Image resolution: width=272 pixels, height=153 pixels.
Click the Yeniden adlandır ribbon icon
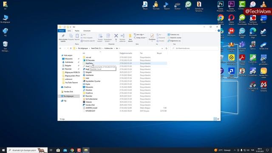122,36
